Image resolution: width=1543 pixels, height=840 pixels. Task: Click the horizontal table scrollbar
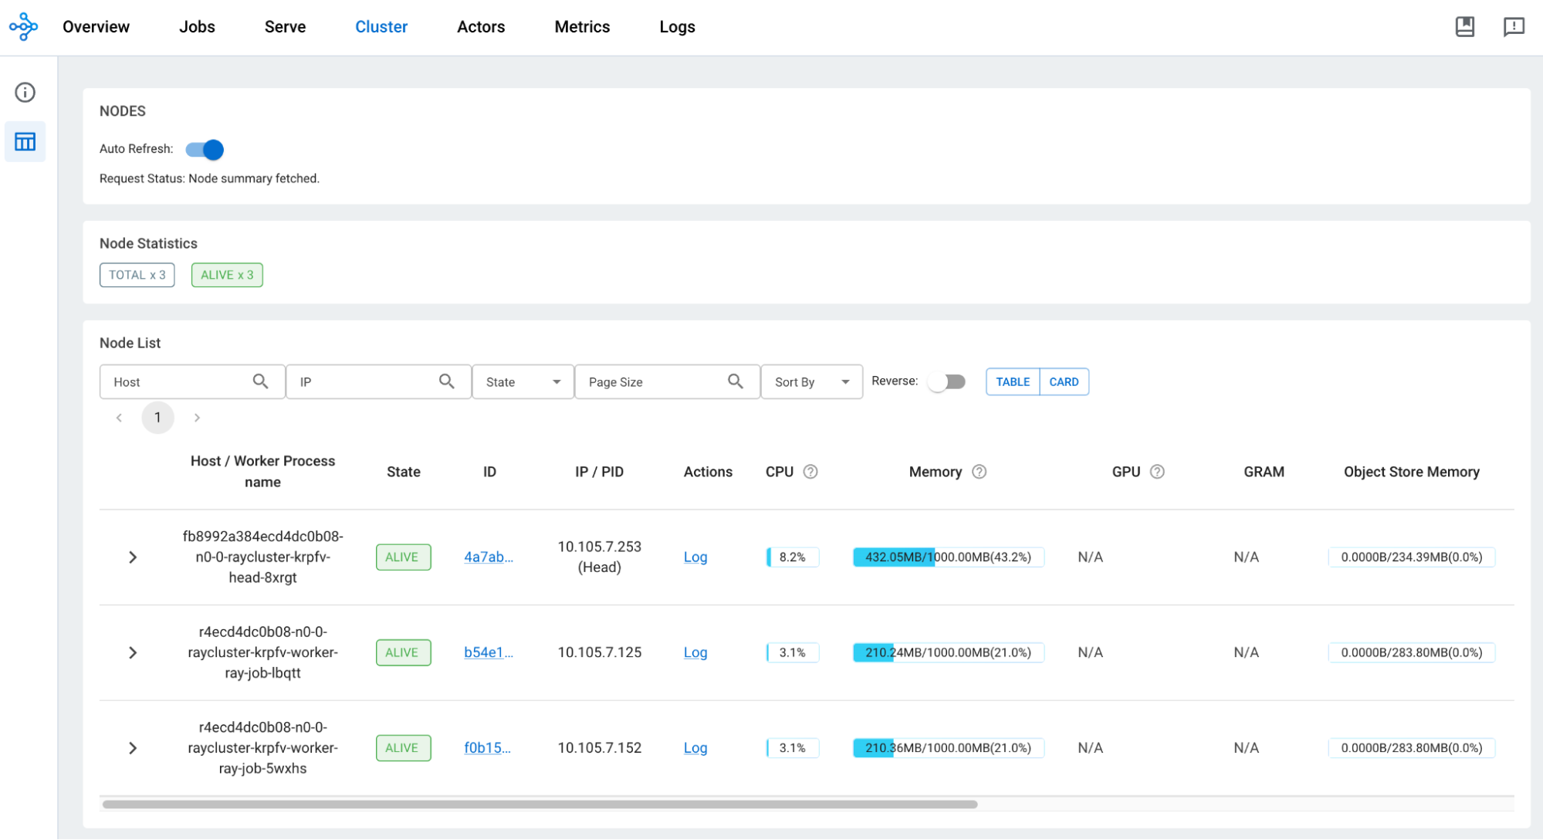pos(540,804)
